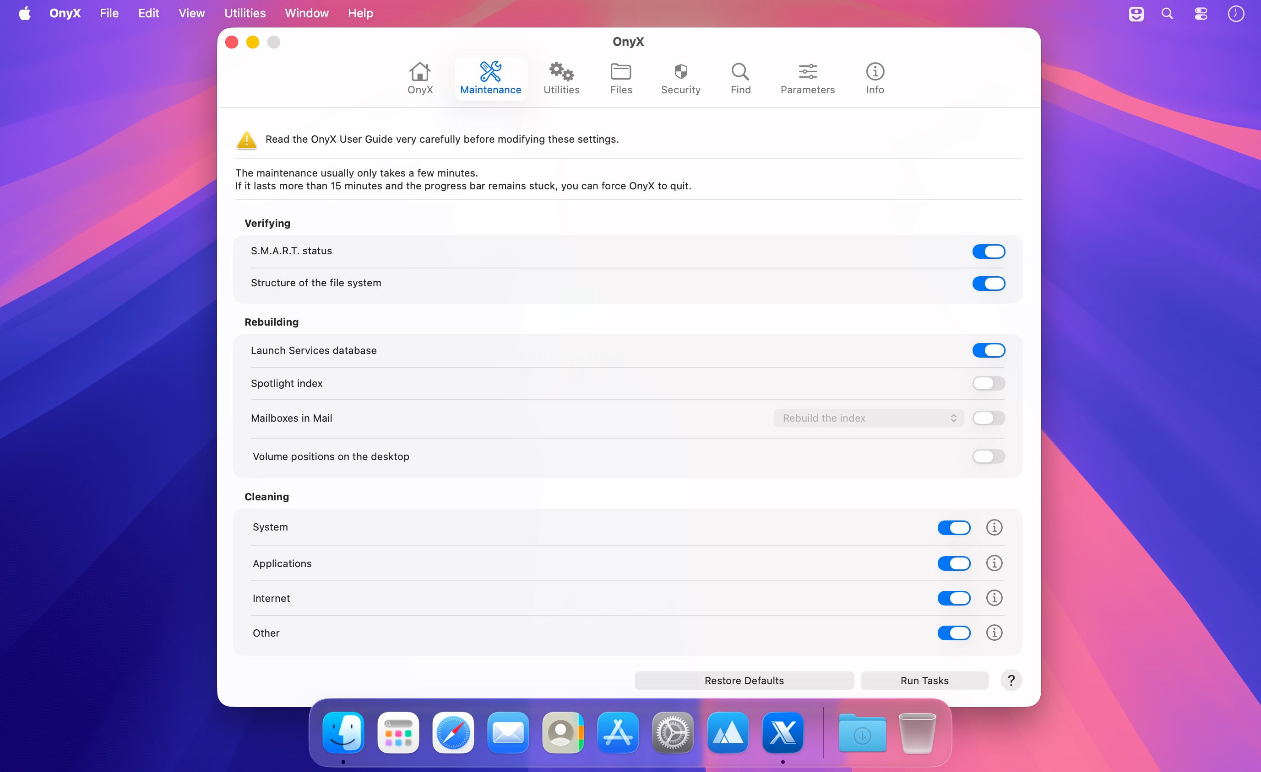The height and width of the screenshot is (772, 1261).
Task: Open System Settings from the Dock
Action: click(673, 732)
